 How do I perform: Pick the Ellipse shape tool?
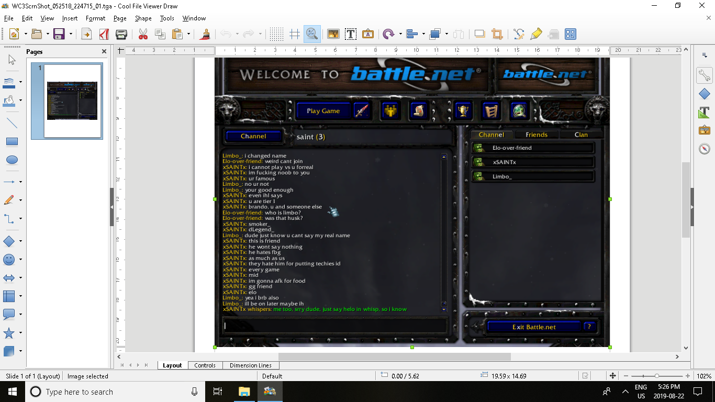coord(12,160)
